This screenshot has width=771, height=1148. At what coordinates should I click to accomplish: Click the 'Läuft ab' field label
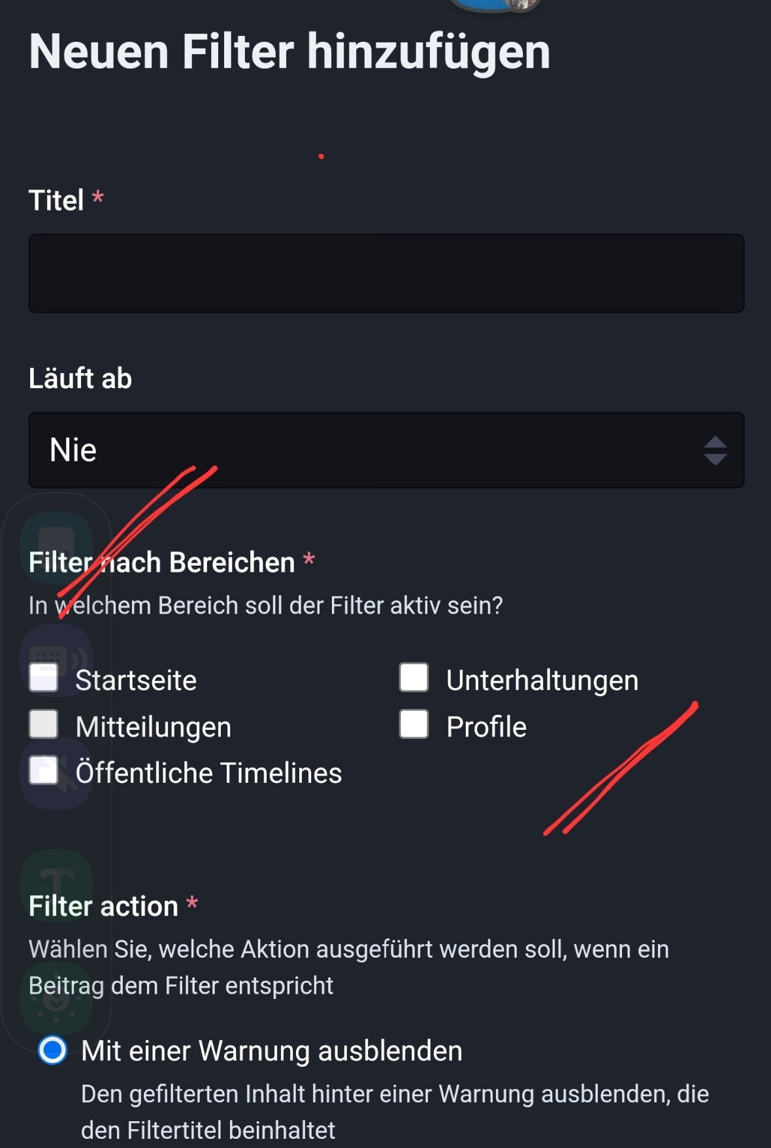click(80, 378)
